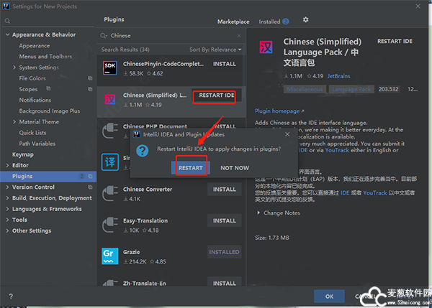
Task: Click the Chinese Converter plug icon
Action: click(x=111, y=193)
